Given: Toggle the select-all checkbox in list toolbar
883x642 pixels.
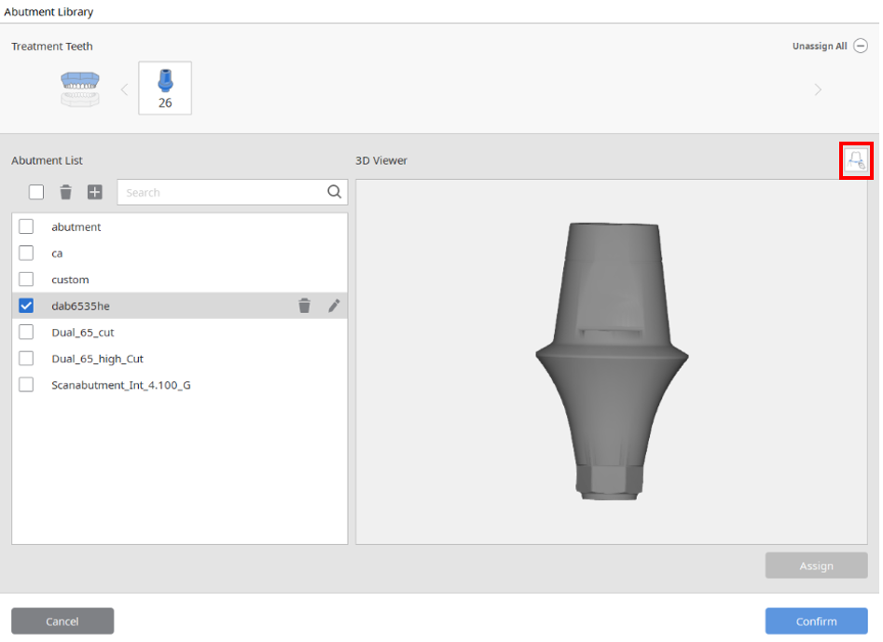Looking at the screenshot, I should pos(36,193).
